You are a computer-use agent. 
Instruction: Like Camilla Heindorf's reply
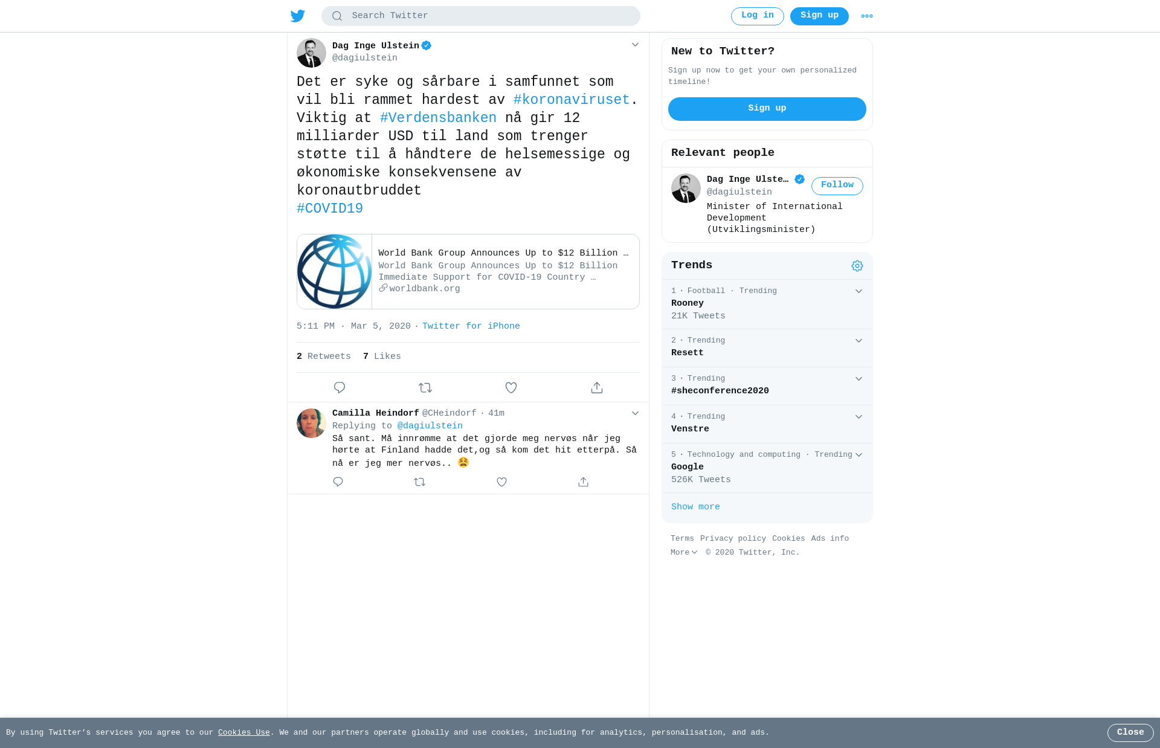click(x=501, y=482)
